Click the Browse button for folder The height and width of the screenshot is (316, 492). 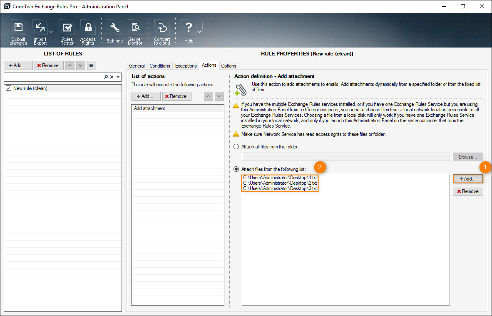[468, 157]
